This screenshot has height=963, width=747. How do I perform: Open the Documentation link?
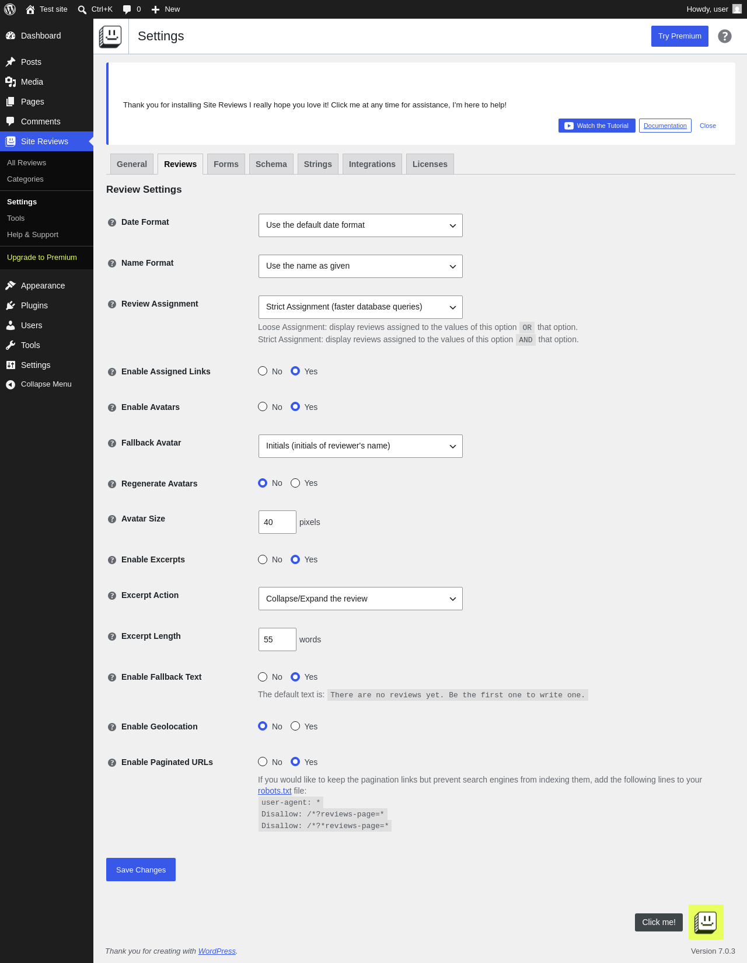click(x=665, y=126)
